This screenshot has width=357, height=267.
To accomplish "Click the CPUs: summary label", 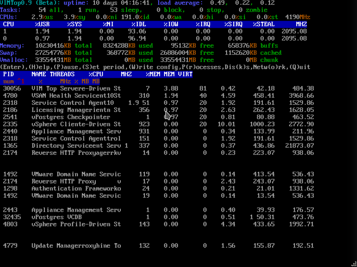I will [x=9, y=17].
